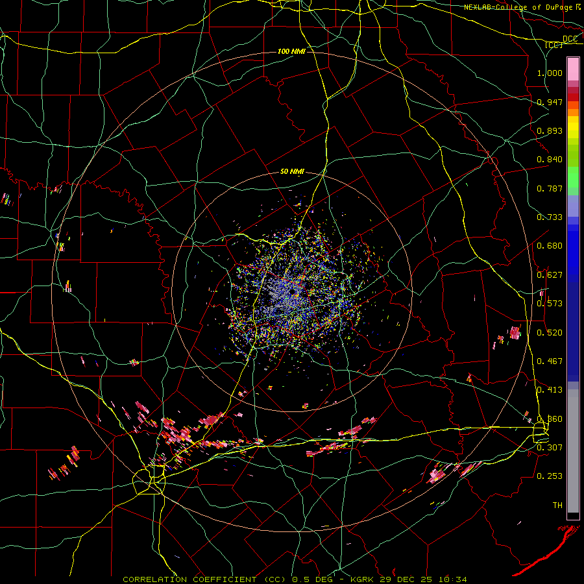Click the light pink top segment of the color bar
Screen dimensions: 584x584
click(573, 69)
